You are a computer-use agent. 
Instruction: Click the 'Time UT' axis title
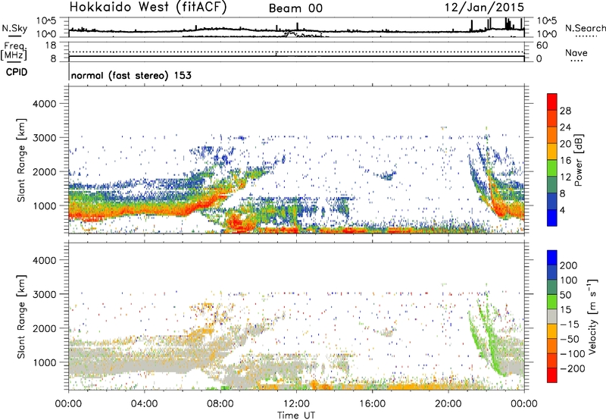pyautogui.click(x=296, y=415)
